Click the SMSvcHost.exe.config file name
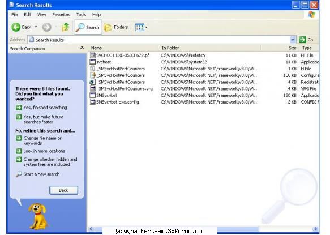This screenshot has height=235, width=330. [117, 102]
